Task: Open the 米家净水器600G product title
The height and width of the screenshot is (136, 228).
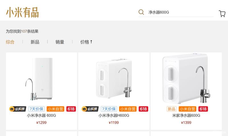Action: pyautogui.click(x=186, y=115)
